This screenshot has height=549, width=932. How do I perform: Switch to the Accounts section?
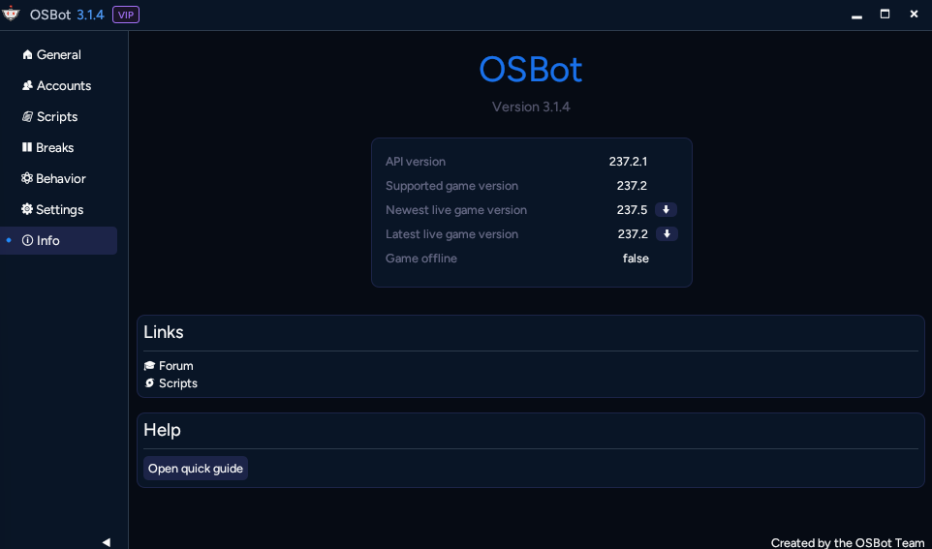[64, 86]
